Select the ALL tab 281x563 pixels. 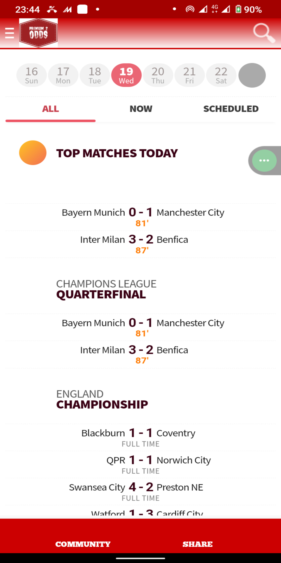pos(50,109)
